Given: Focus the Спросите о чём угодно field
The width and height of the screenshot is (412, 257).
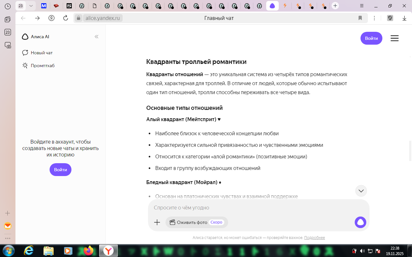Looking at the screenshot, I should click(x=251, y=208).
